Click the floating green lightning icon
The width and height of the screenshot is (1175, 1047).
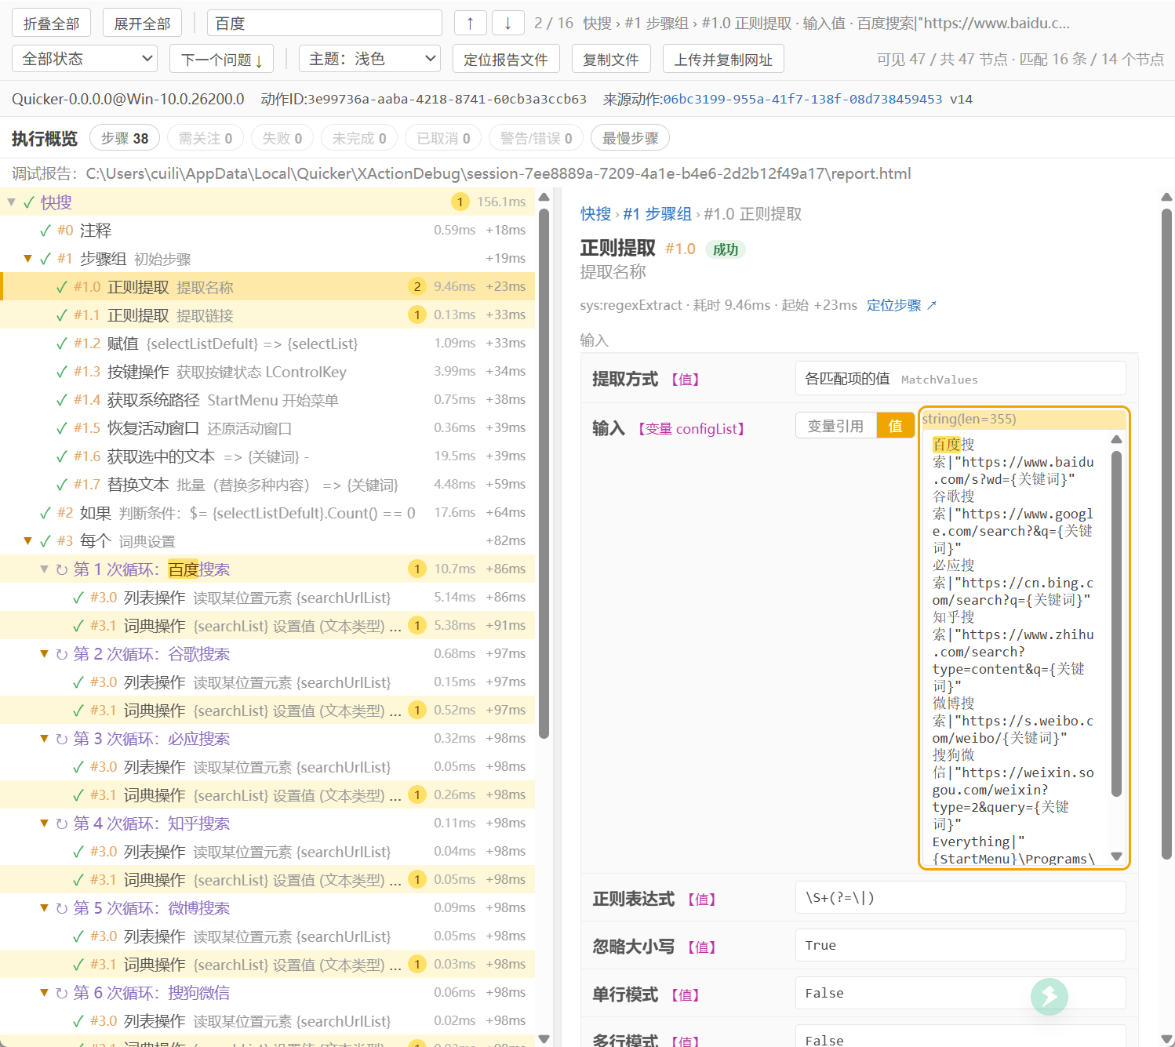[1049, 996]
